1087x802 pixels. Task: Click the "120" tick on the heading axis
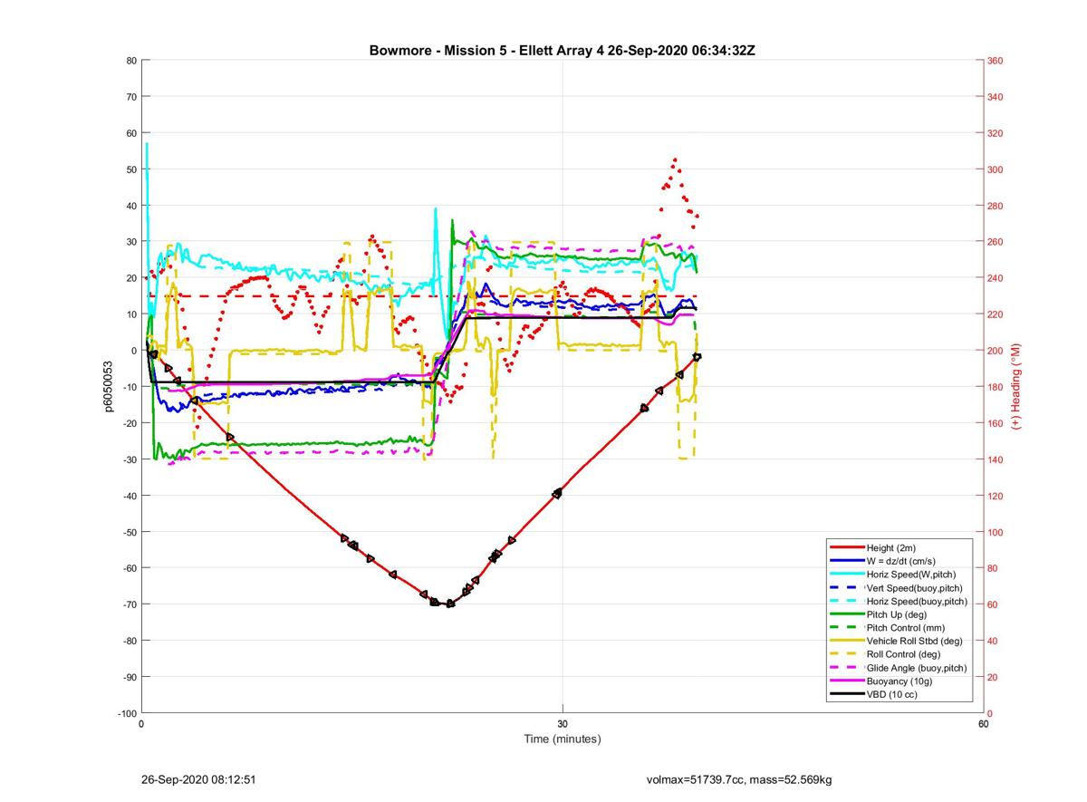[x=996, y=496]
